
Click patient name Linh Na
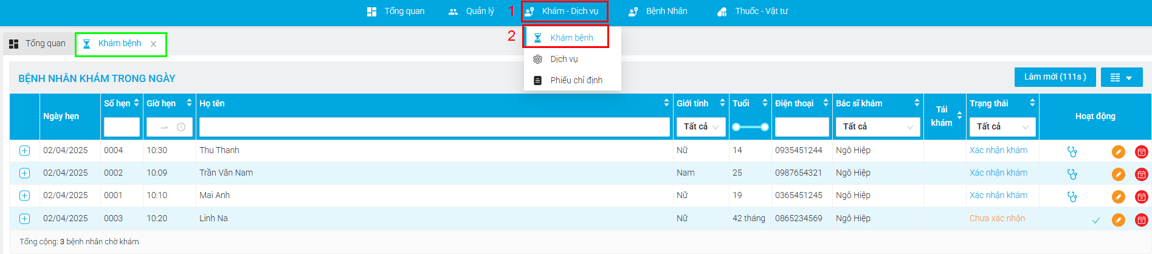(213, 218)
